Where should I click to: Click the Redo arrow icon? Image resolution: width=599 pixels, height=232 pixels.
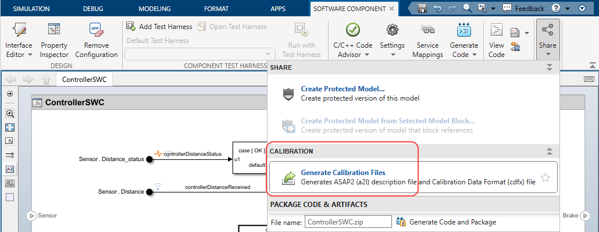pos(452,8)
